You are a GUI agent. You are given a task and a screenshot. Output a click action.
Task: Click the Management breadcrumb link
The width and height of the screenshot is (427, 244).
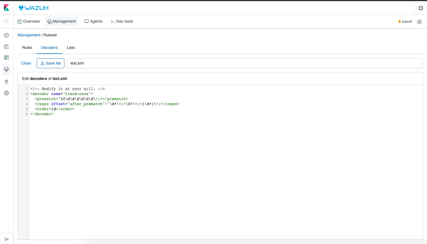[x=29, y=35]
